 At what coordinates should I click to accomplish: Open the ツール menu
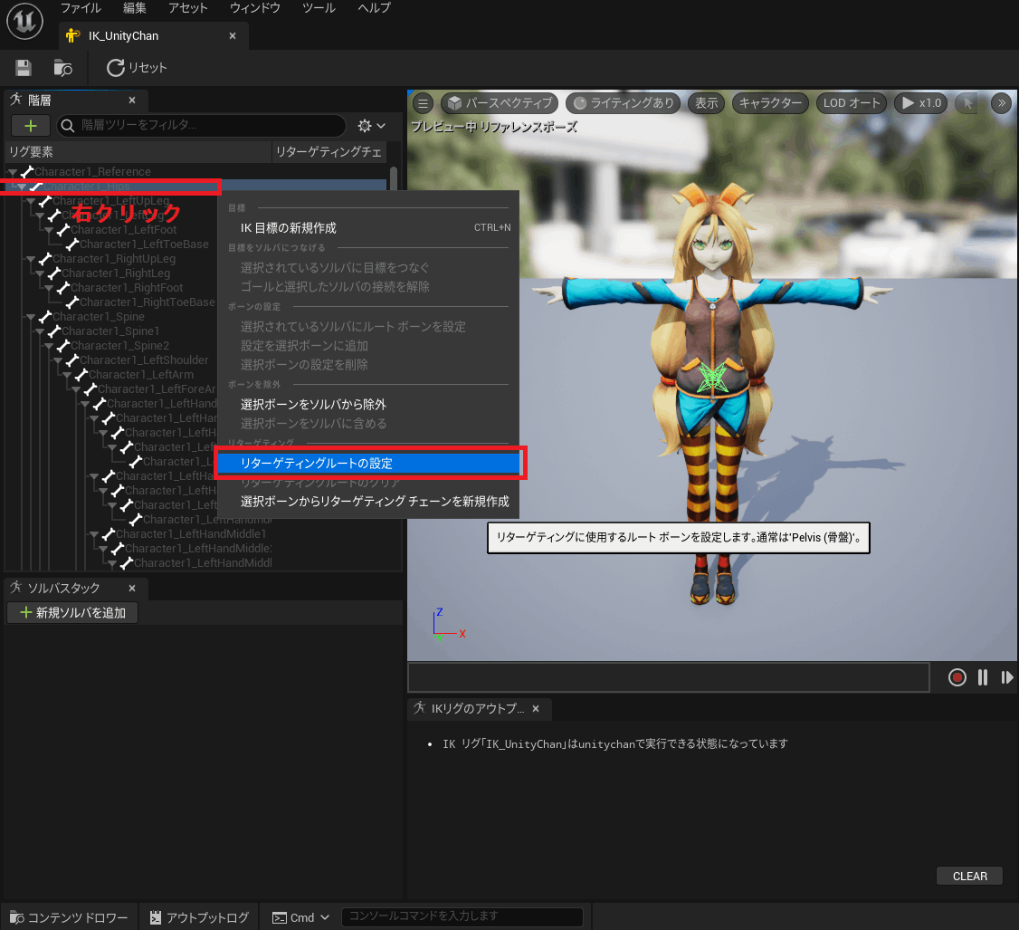click(319, 8)
